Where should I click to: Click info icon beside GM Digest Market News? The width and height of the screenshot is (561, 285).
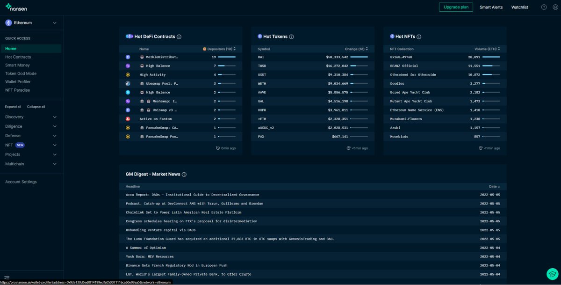tap(184, 174)
